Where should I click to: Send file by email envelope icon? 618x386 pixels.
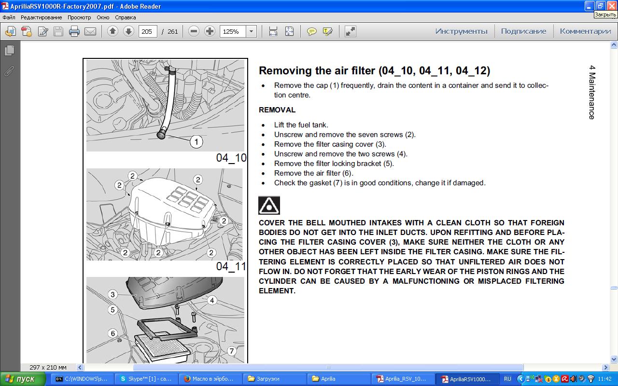point(90,31)
